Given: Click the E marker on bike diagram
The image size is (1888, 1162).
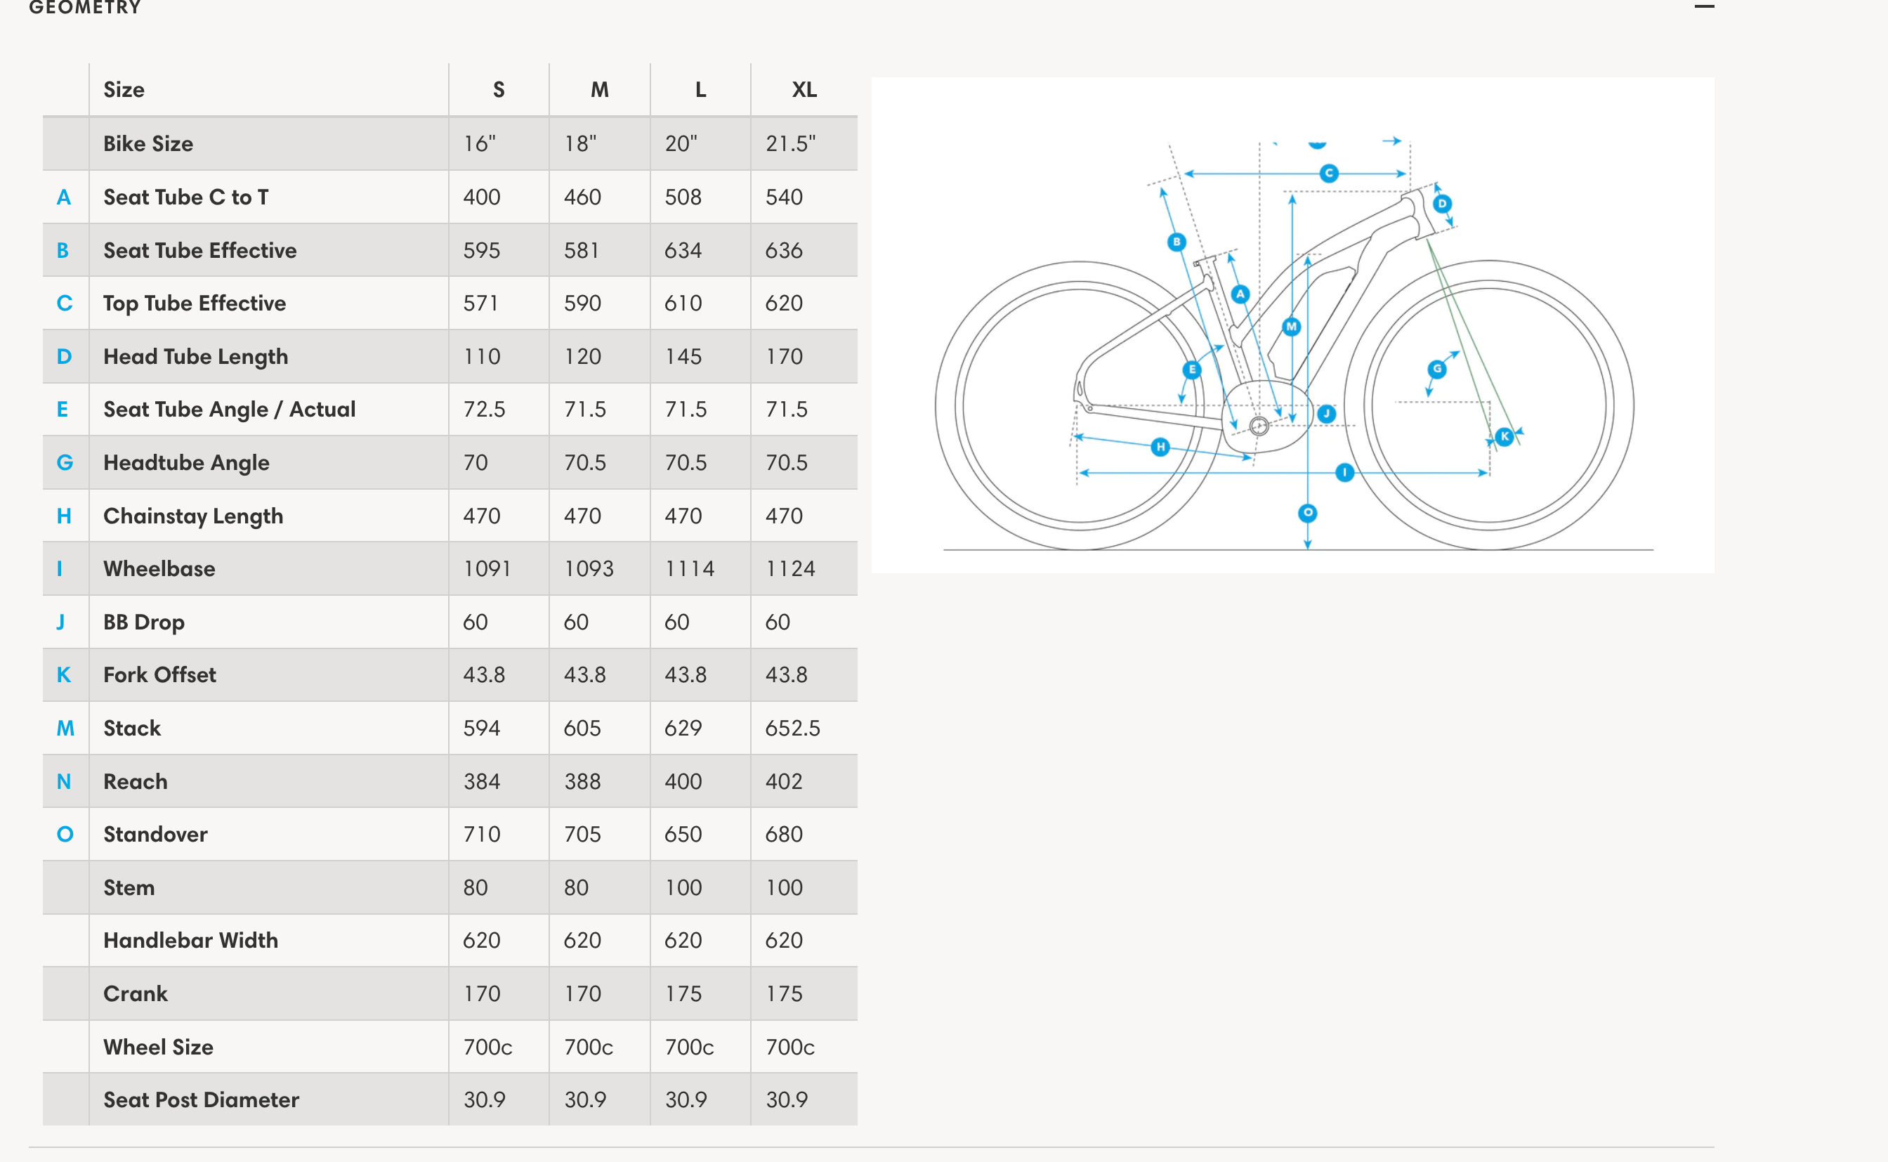Looking at the screenshot, I should pyautogui.click(x=1191, y=370).
